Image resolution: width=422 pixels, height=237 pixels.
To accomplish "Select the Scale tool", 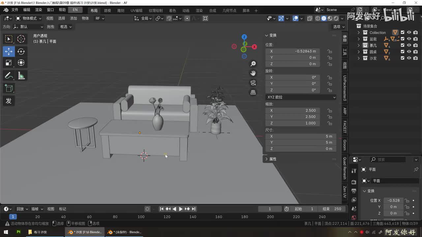I will point(9,63).
